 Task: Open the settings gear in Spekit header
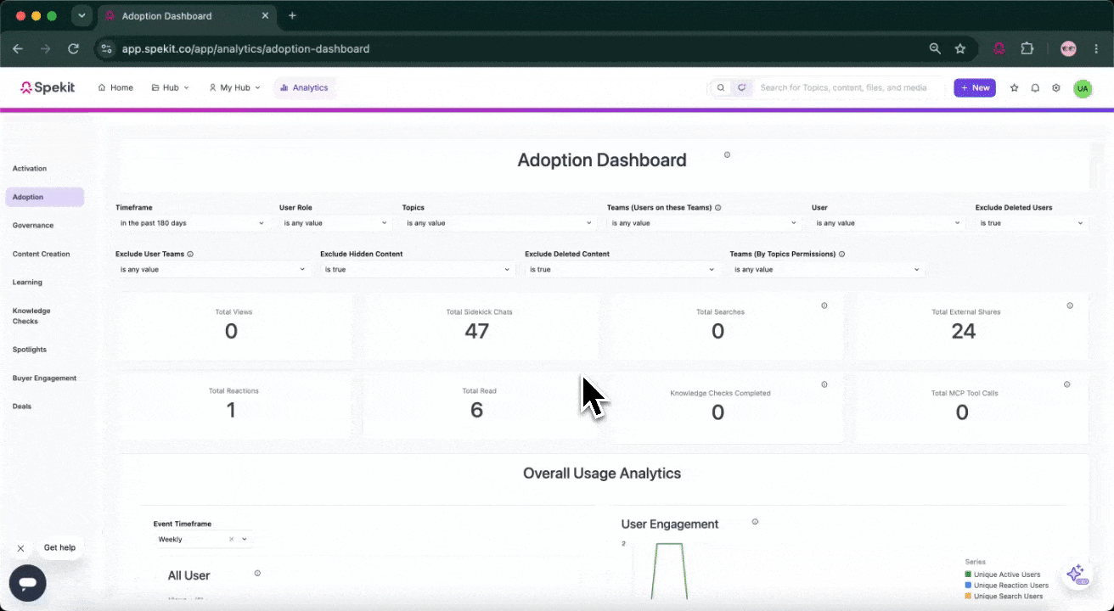click(x=1056, y=87)
